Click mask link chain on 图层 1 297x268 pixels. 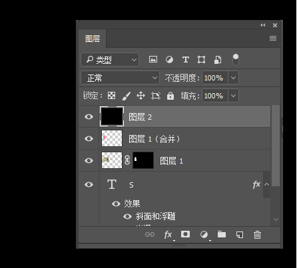(x=127, y=160)
